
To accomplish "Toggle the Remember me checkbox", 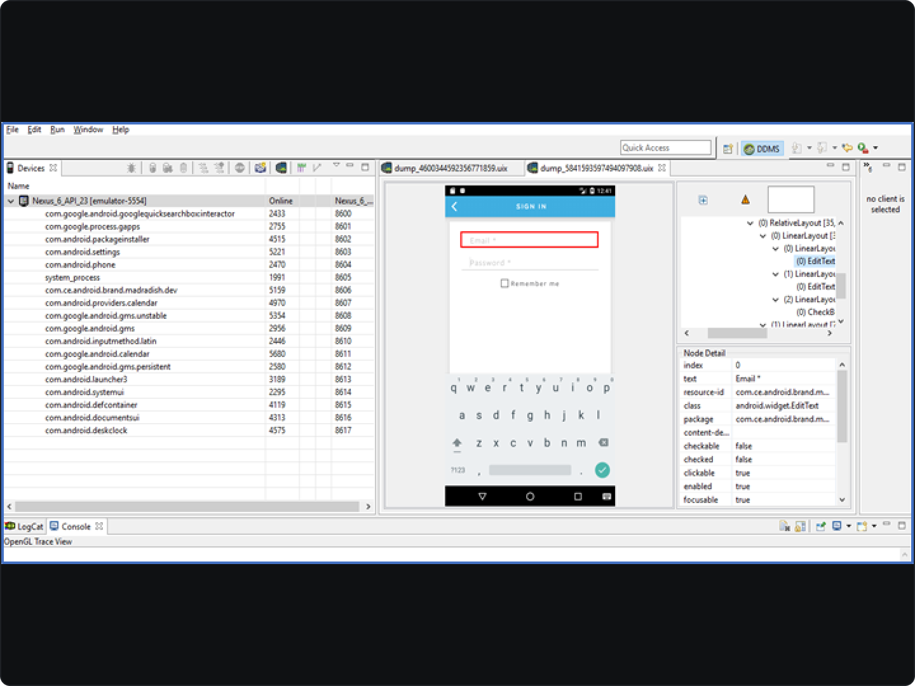I will (x=505, y=283).
